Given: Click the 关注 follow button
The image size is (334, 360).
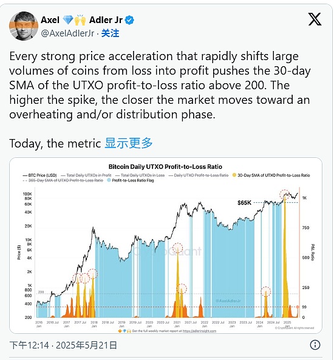Looking at the screenshot, I should point(110,33).
